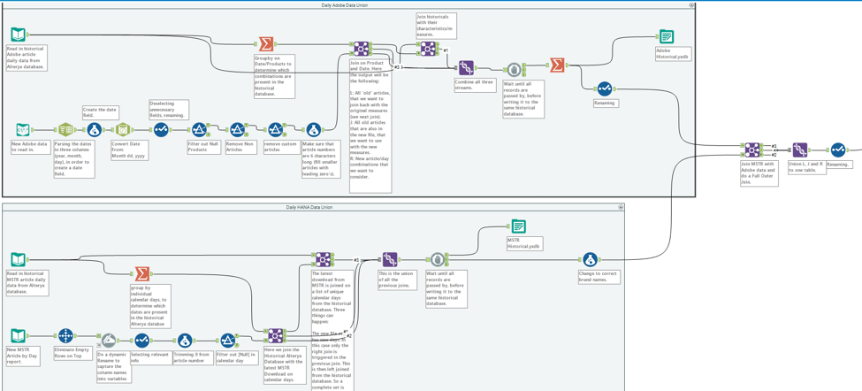Viewport: 862px width, 391px height.
Task: Collapse the Daily HANA Data Union container
Action: [x=621, y=207]
